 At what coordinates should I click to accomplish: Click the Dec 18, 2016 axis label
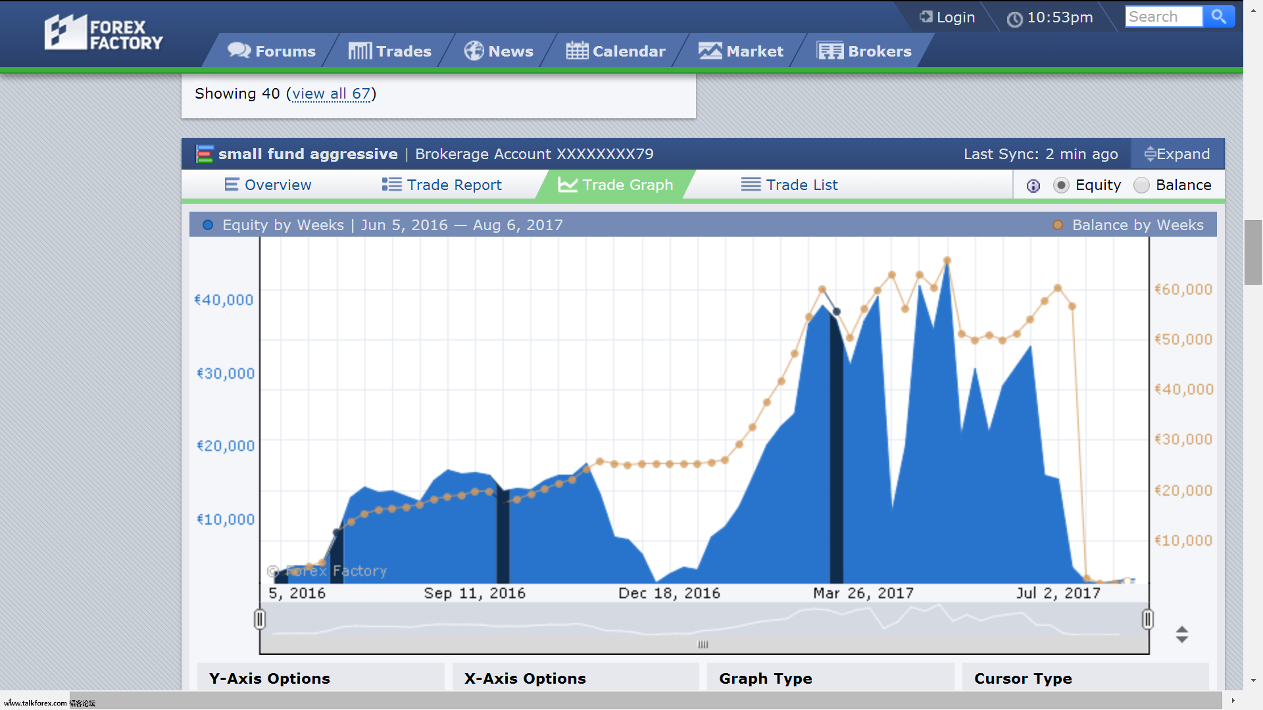pos(669,593)
